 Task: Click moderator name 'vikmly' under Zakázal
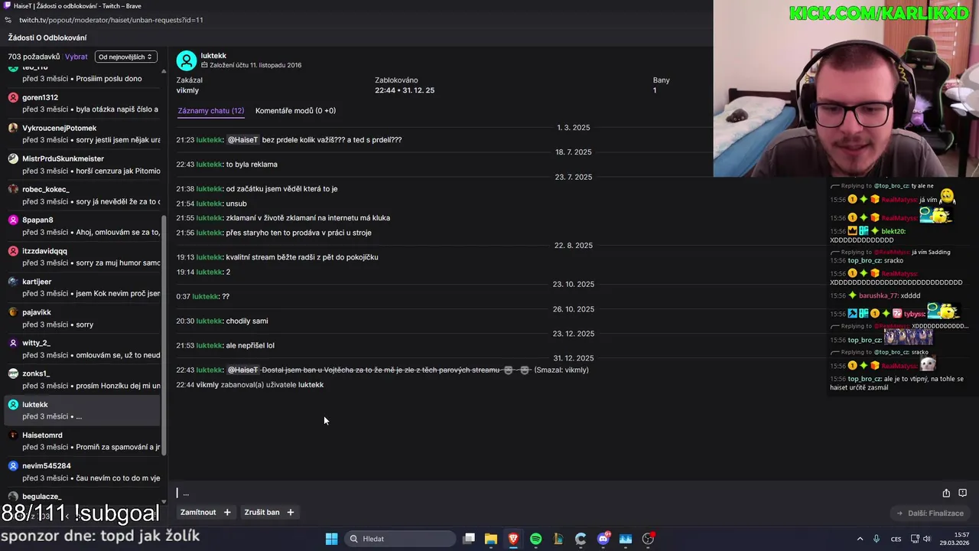click(x=187, y=90)
